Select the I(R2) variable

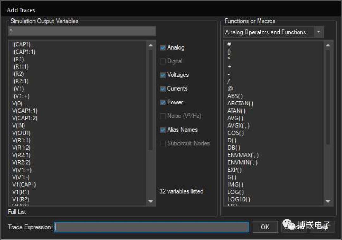pyautogui.click(x=18, y=74)
